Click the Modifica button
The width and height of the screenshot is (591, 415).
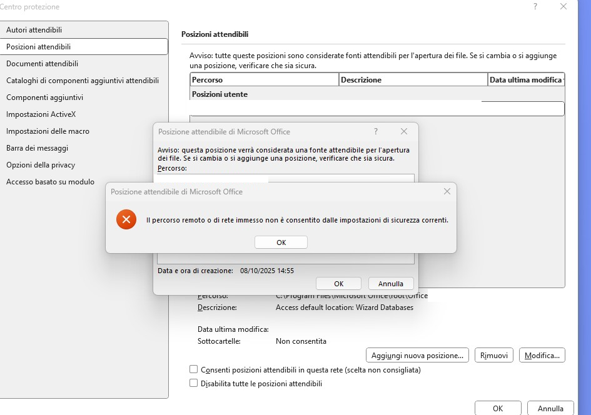pyautogui.click(x=542, y=355)
